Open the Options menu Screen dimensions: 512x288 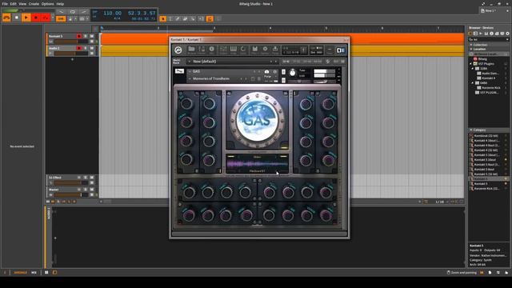48,4
